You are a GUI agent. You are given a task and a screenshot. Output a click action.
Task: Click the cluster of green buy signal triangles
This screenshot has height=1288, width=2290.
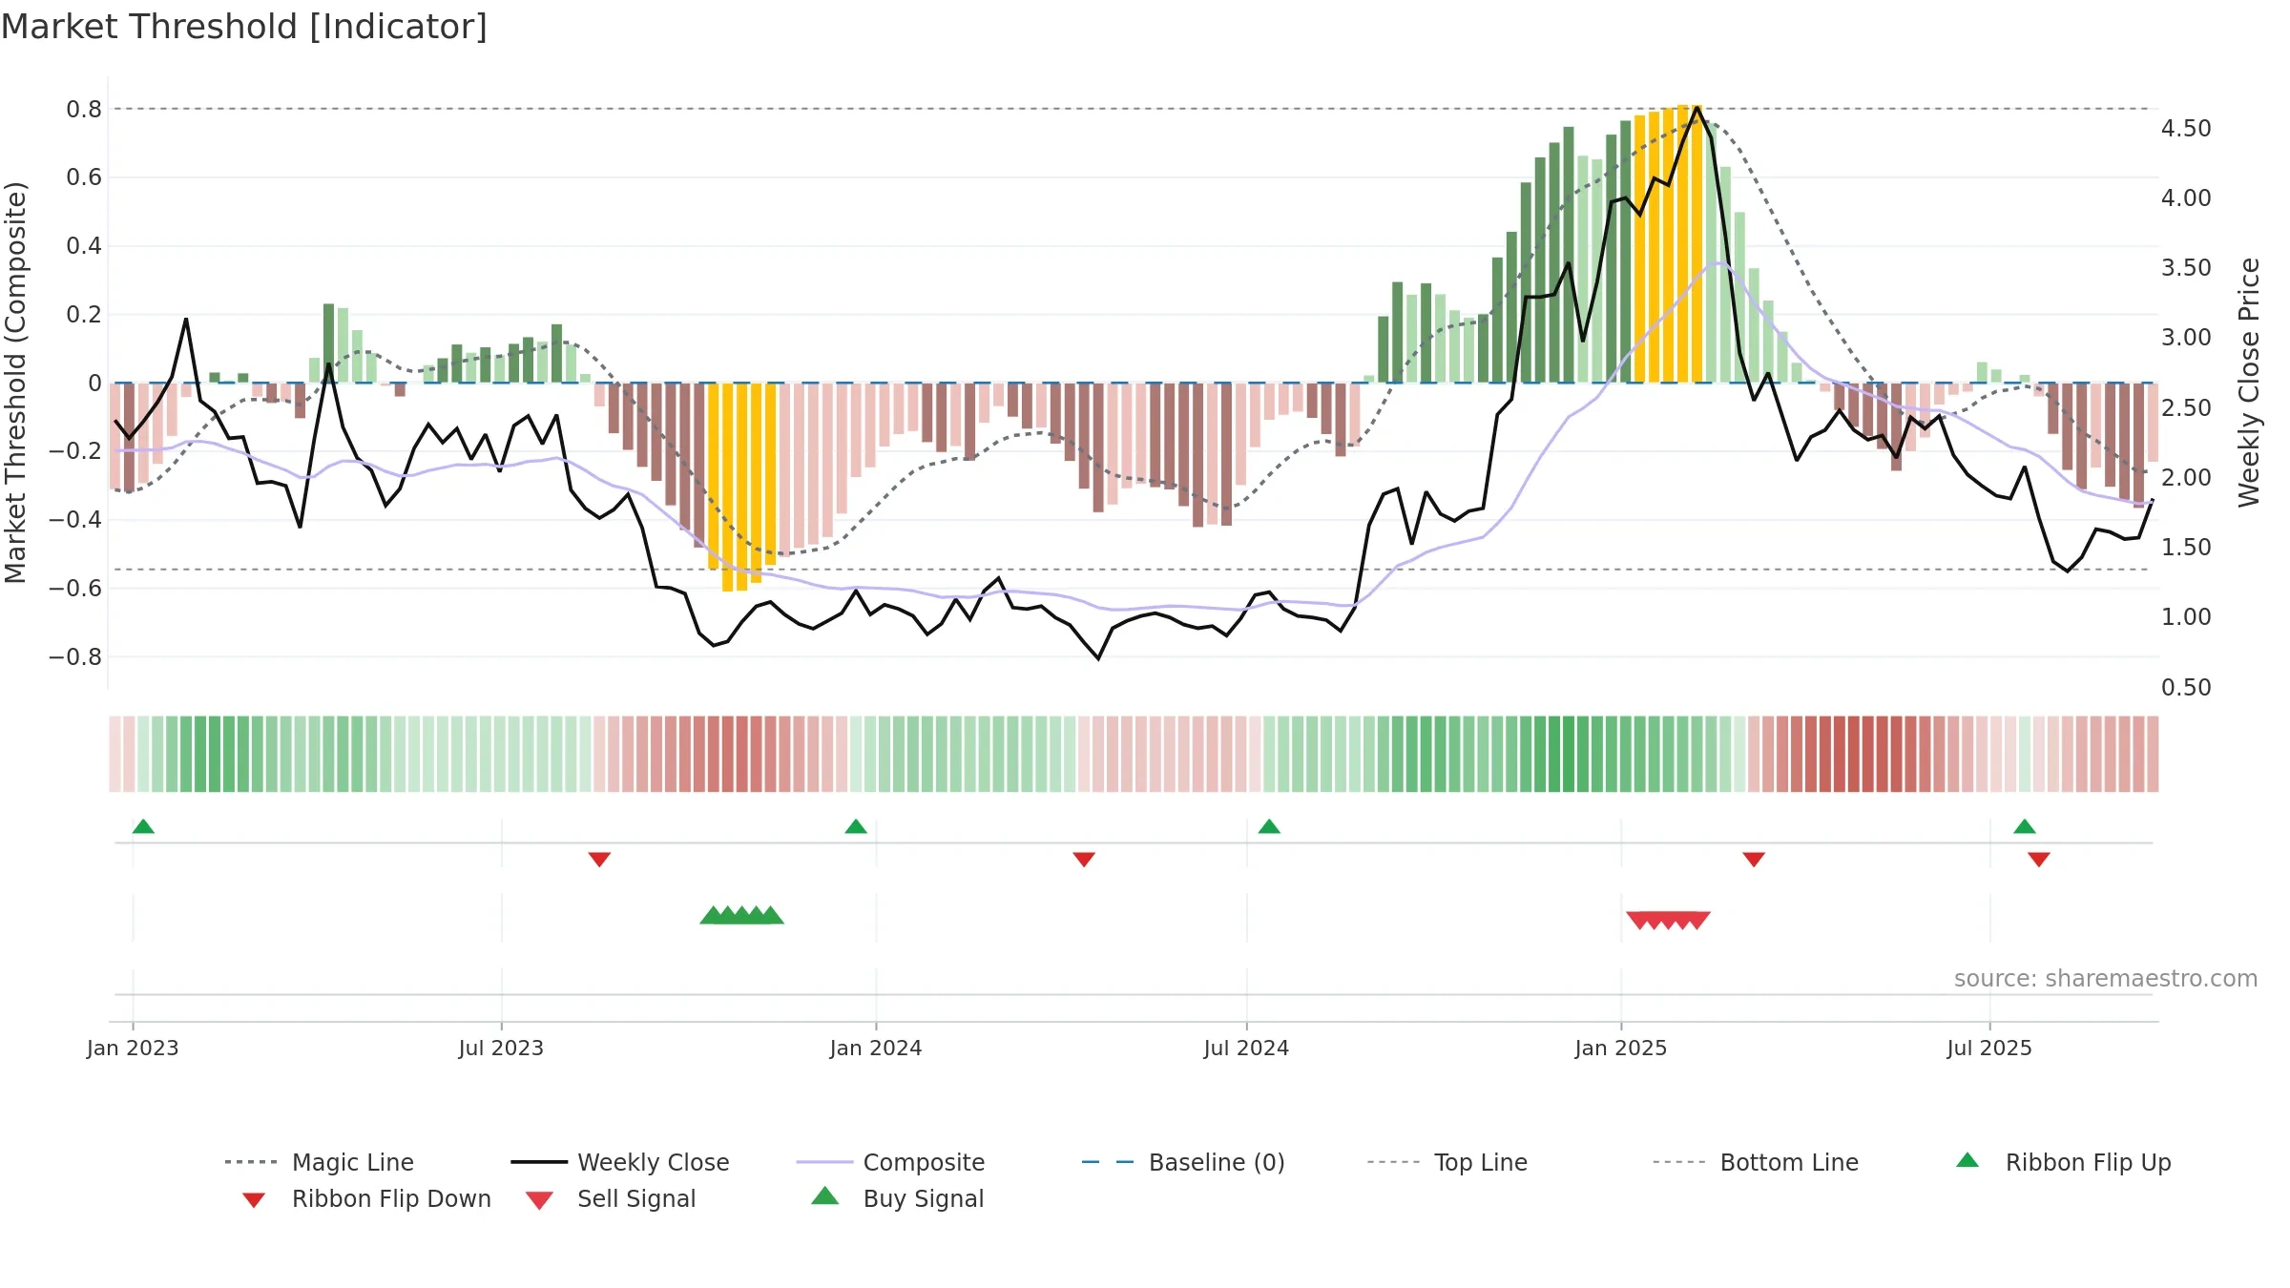pos(742,916)
